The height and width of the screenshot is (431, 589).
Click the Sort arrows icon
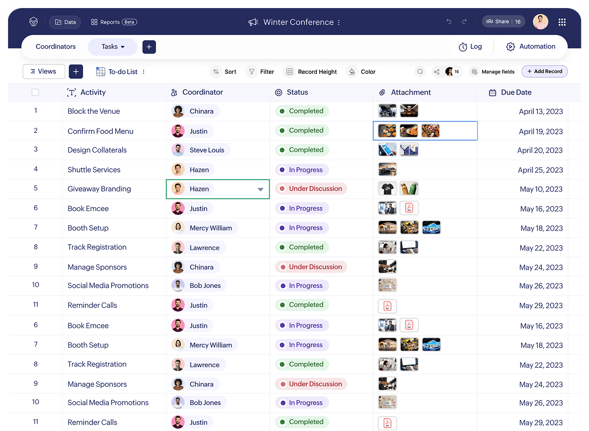216,72
